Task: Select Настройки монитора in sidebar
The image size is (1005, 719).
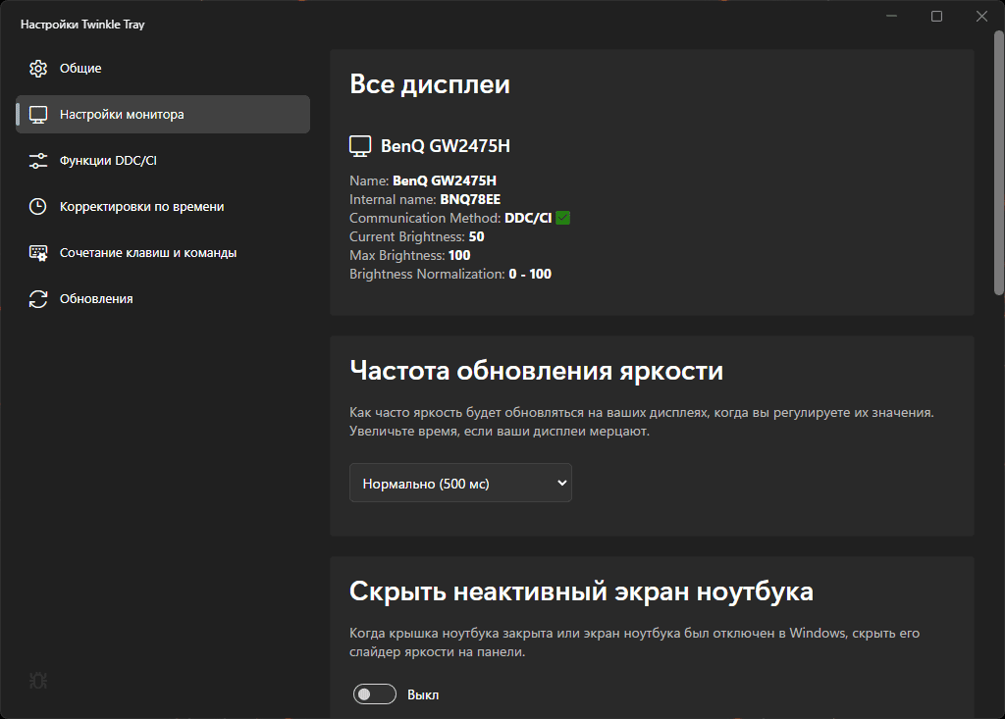Action: click(163, 115)
